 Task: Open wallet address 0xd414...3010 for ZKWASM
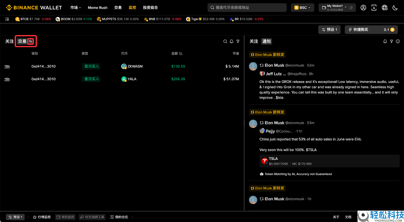(x=43, y=66)
